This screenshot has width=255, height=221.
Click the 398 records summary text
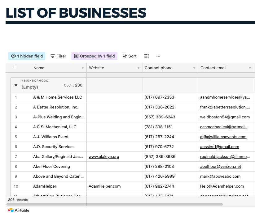pyautogui.click(x=18, y=200)
